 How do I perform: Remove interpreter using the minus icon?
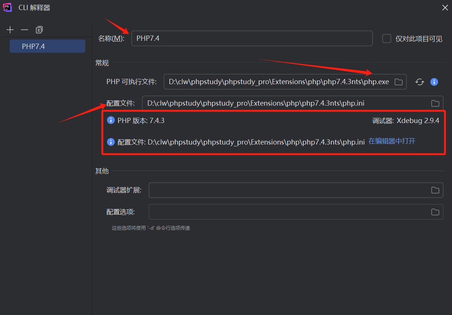24,30
